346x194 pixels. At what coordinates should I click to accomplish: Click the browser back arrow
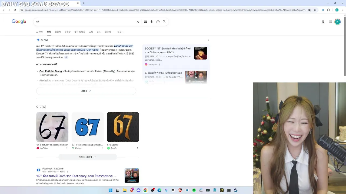(4, 10)
